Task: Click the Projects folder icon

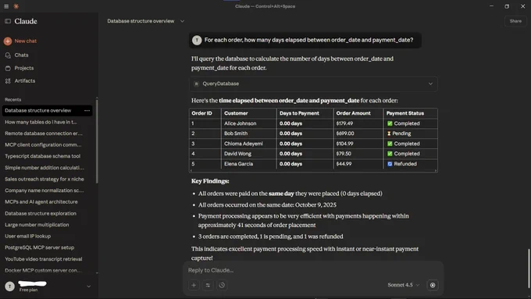Action: 8,69
